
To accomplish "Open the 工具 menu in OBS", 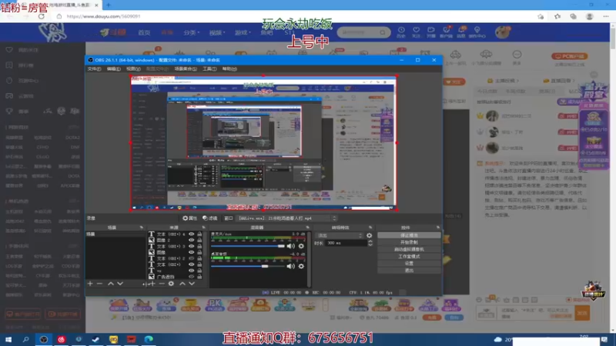I will pos(209,68).
